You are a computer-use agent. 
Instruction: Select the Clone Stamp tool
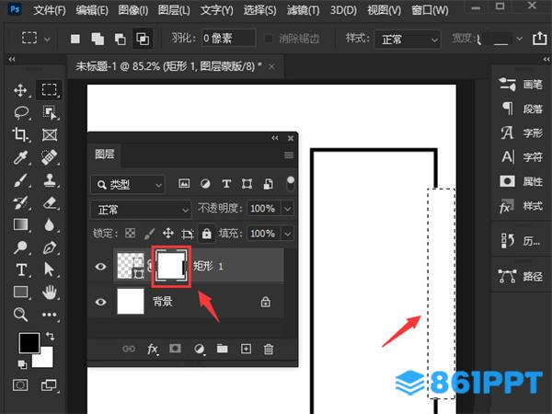[x=50, y=180]
